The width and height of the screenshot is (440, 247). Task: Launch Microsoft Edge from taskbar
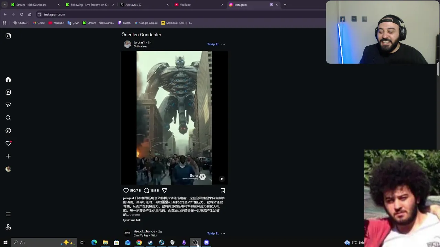(x=94, y=243)
